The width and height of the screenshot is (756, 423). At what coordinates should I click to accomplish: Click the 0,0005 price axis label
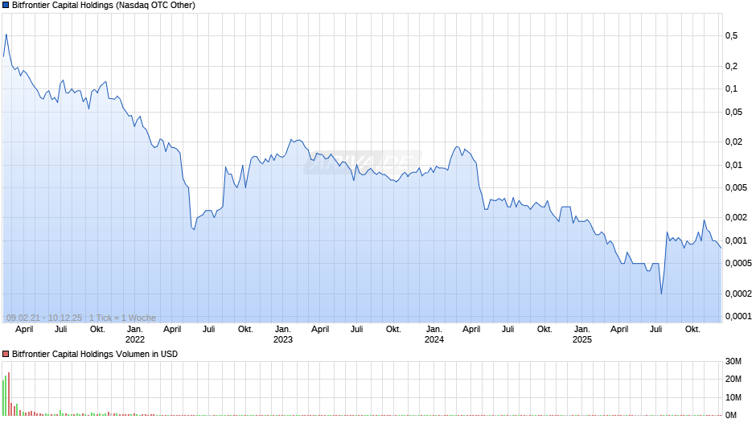[738, 263]
